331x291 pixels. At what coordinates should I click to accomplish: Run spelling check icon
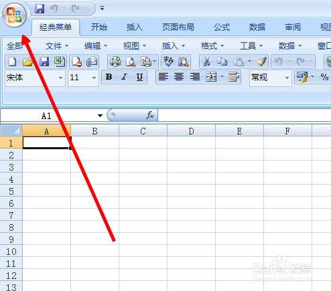pos(168,62)
